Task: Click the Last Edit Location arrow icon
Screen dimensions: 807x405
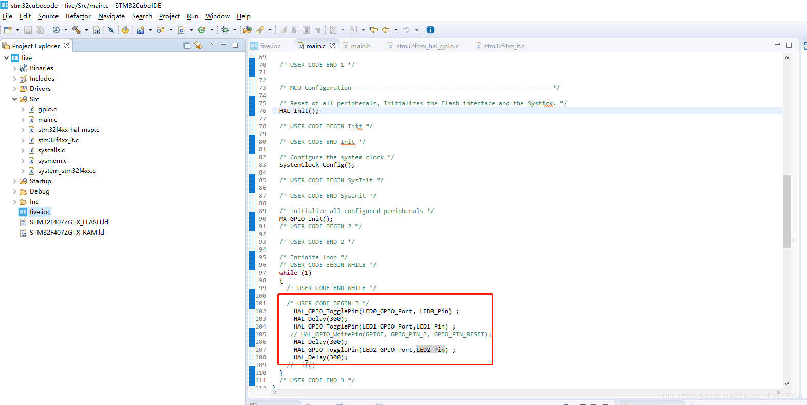Action: pyautogui.click(x=373, y=30)
